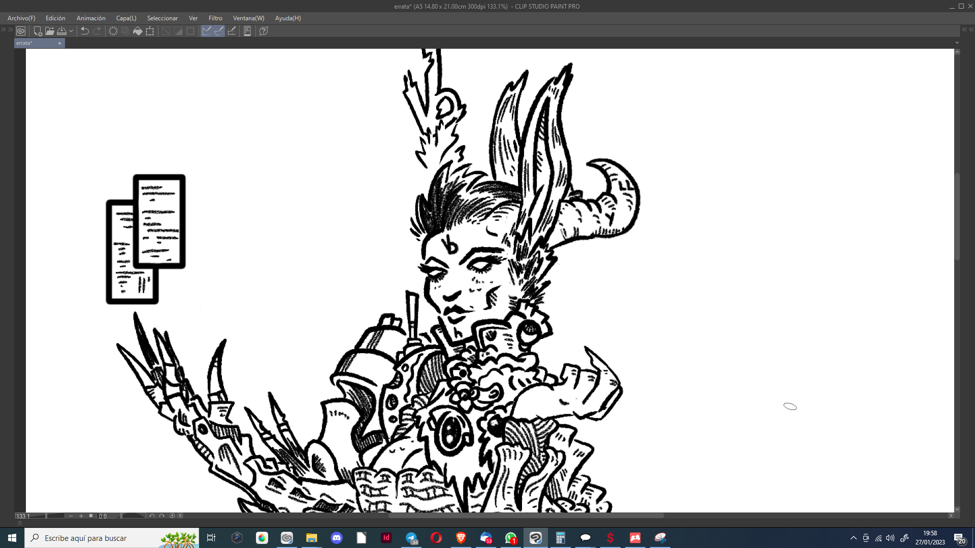
Task: Open the Clip Studio support help icon
Action: [264, 31]
